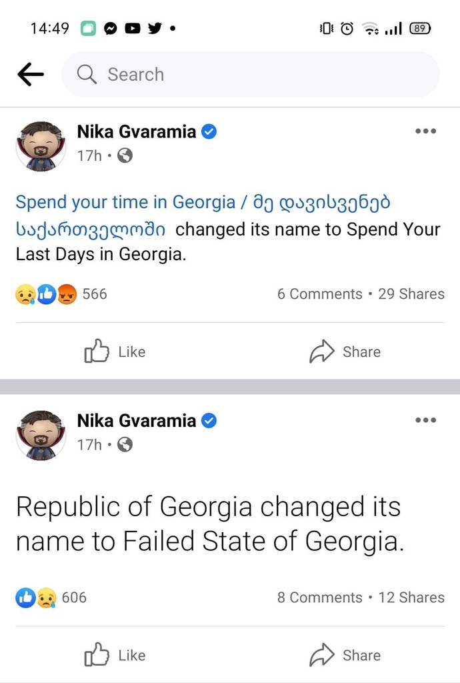Open 8 Comments on the second post
The height and width of the screenshot is (683, 460).
tap(320, 597)
